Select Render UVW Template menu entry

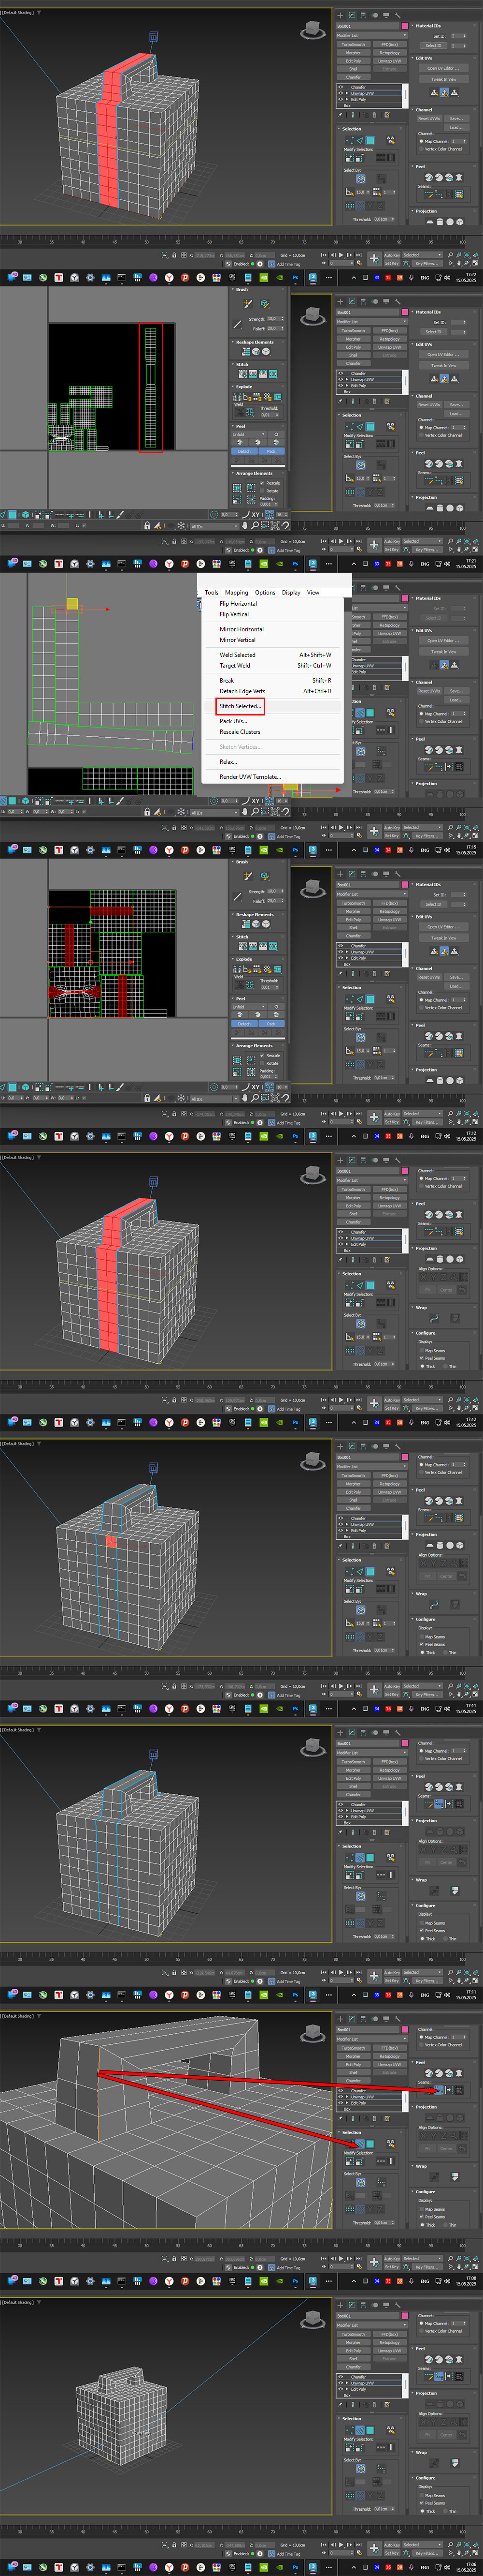[x=251, y=776]
